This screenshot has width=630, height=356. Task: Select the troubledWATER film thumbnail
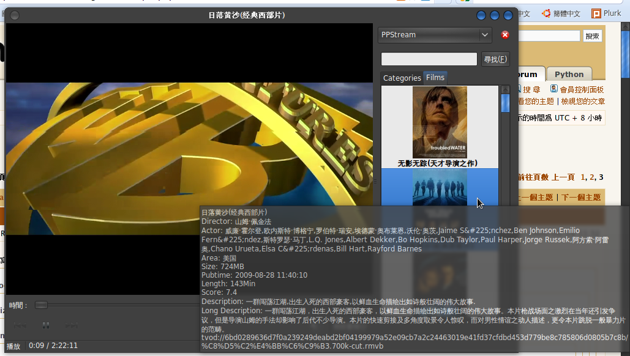tap(440, 122)
